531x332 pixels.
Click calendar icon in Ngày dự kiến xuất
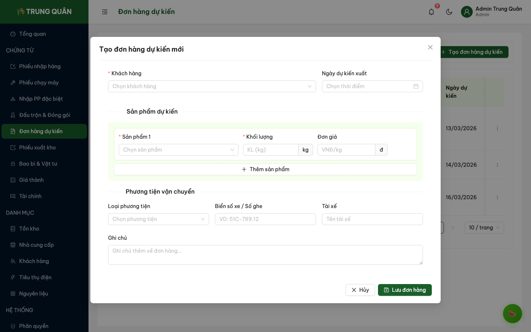[416, 86]
